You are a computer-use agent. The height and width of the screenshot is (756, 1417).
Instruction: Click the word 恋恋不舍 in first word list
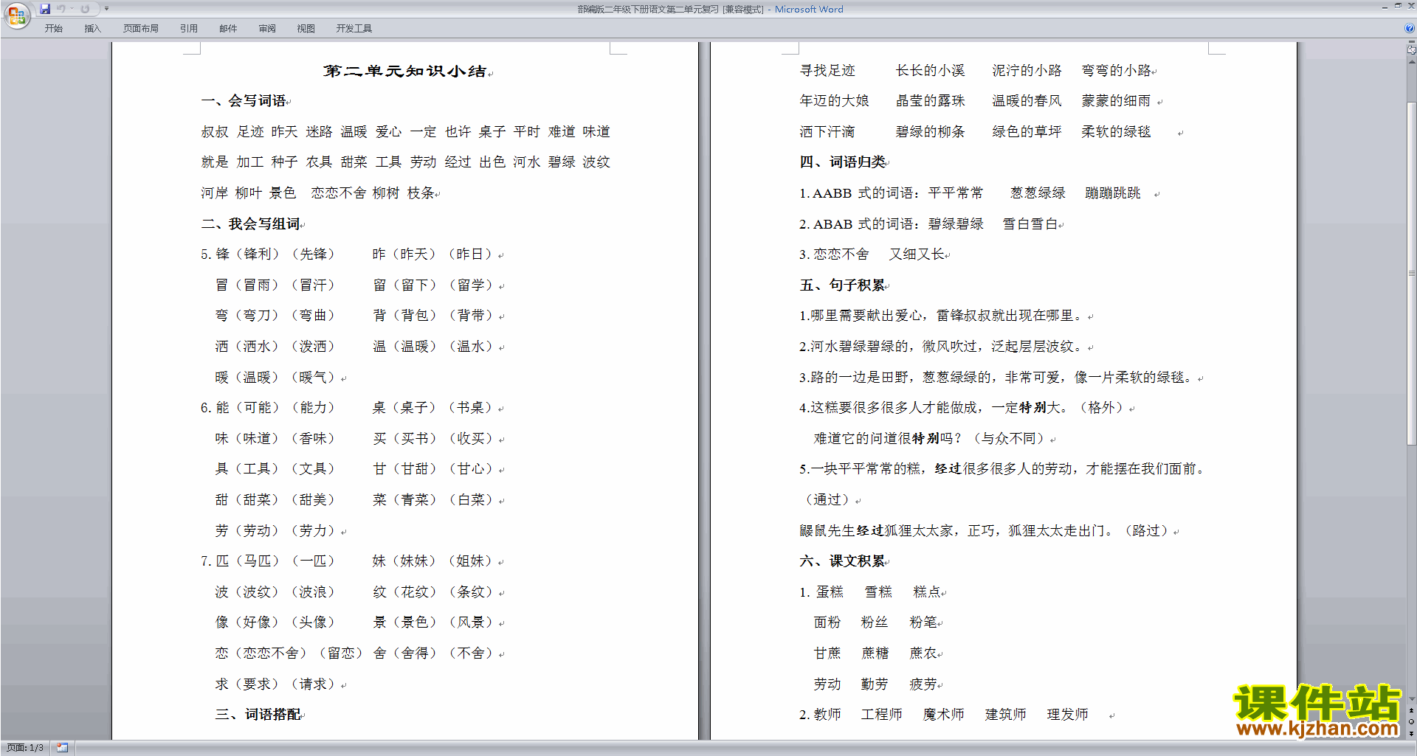pyautogui.click(x=338, y=193)
